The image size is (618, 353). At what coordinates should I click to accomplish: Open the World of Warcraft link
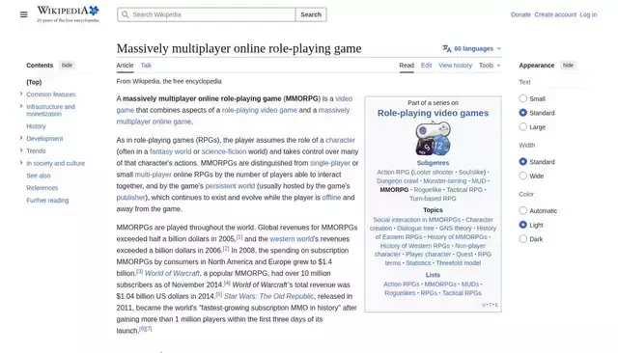pos(172,273)
